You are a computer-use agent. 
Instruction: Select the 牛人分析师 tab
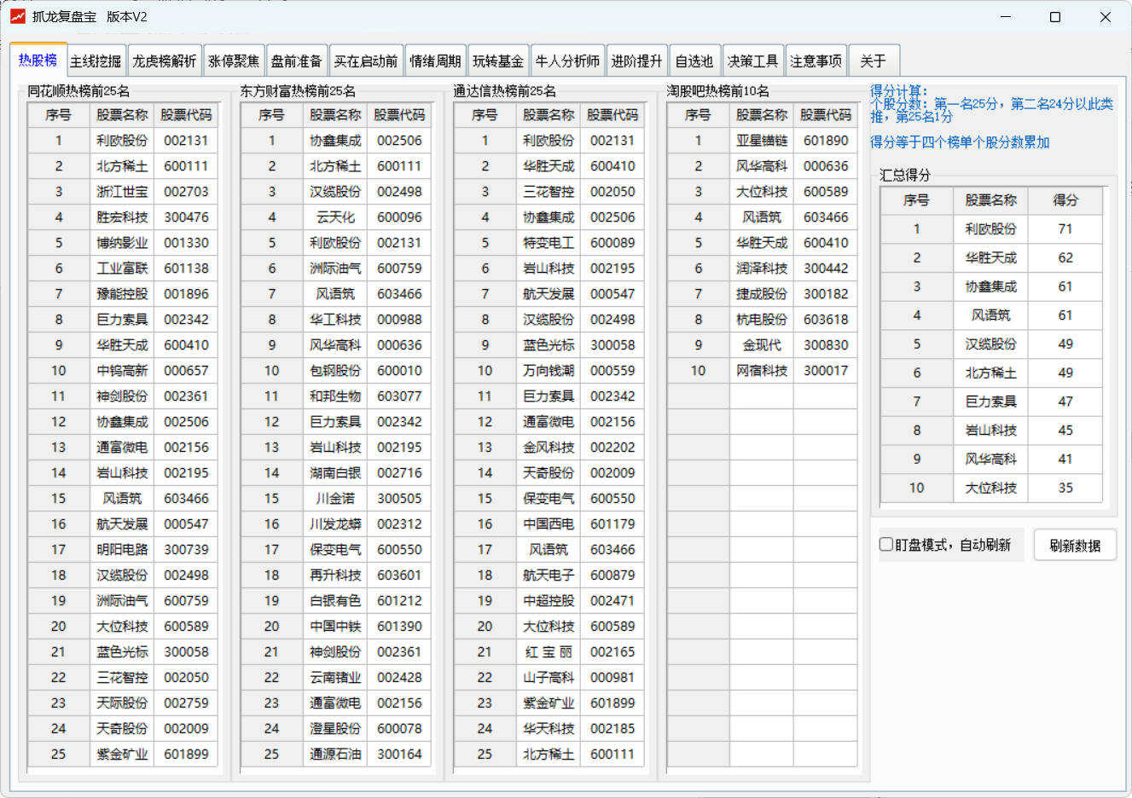pos(570,60)
